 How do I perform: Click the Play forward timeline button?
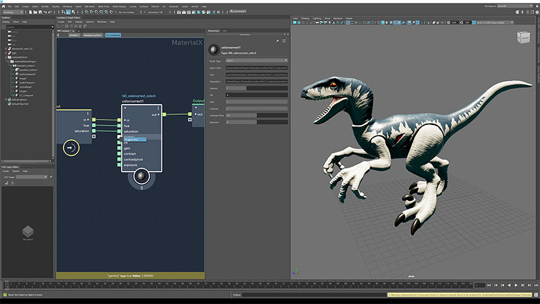[516, 285]
